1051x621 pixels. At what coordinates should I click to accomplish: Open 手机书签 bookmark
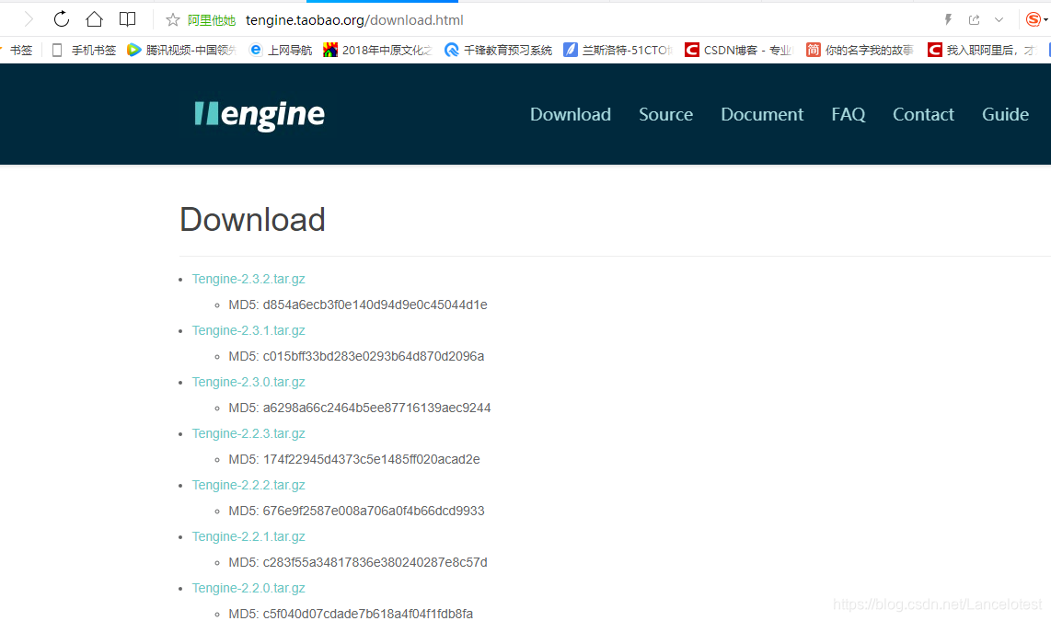pyautogui.click(x=85, y=51)
